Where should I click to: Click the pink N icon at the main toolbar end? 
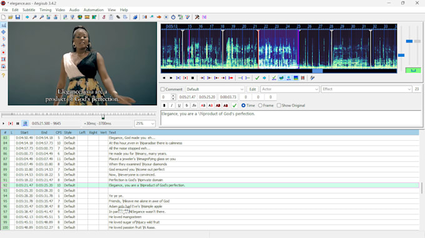coord(204,17)
